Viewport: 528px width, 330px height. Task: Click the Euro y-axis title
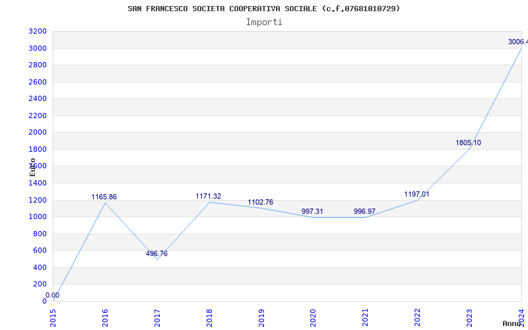point(32,167)
